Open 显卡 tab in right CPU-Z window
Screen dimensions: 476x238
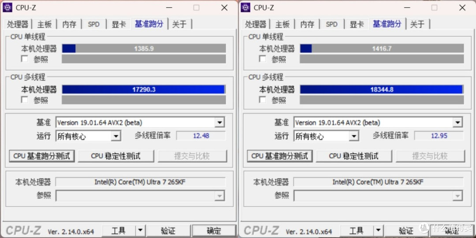[x=357, y=24]
